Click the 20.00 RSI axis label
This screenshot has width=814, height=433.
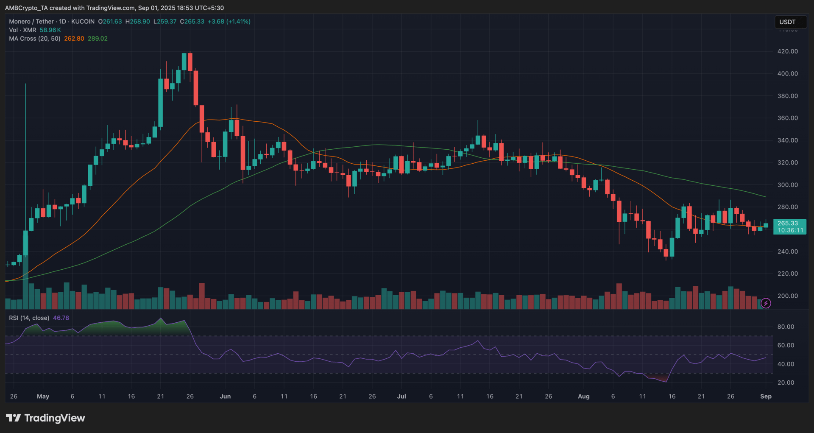click(786, 383)
